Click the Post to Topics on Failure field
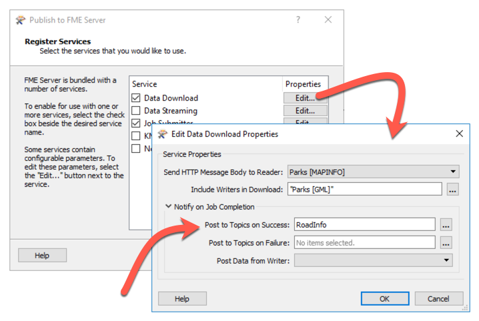The height and width of the screenshot is (321, 479). point(365,243)
